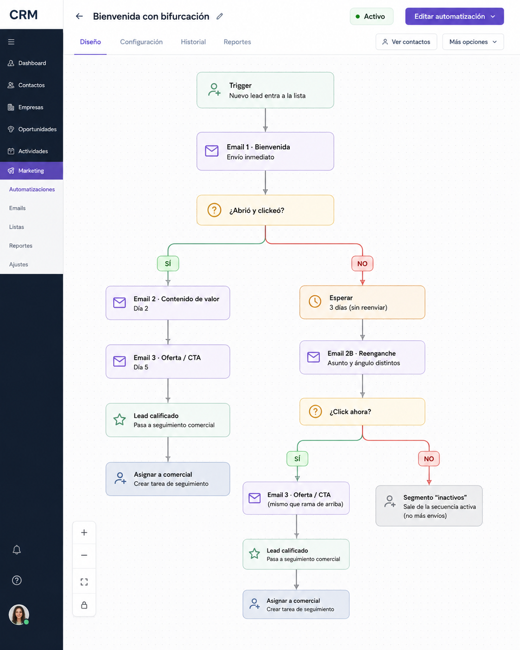Click envelope icon of Email 2B Reenganche
Viewport: 520px width, 650px height.
[x=314, y=357]
